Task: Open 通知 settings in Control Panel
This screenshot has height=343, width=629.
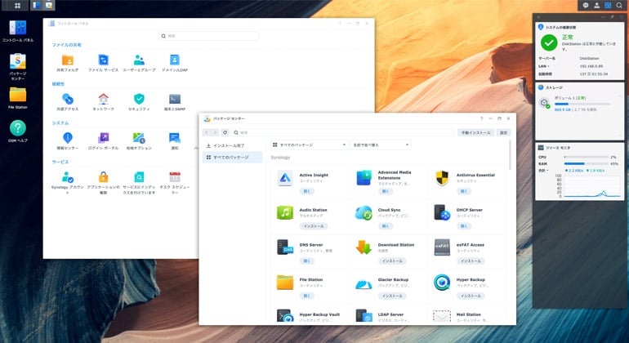Action: point(175,138)
